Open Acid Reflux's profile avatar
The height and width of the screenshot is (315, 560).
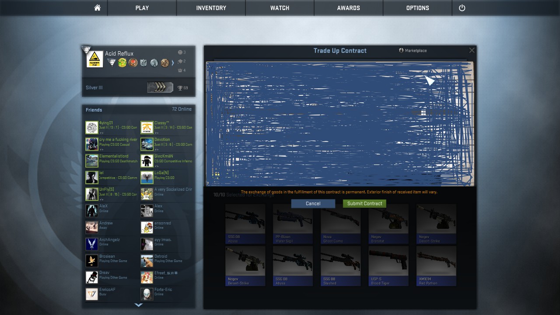click(95, 59)
